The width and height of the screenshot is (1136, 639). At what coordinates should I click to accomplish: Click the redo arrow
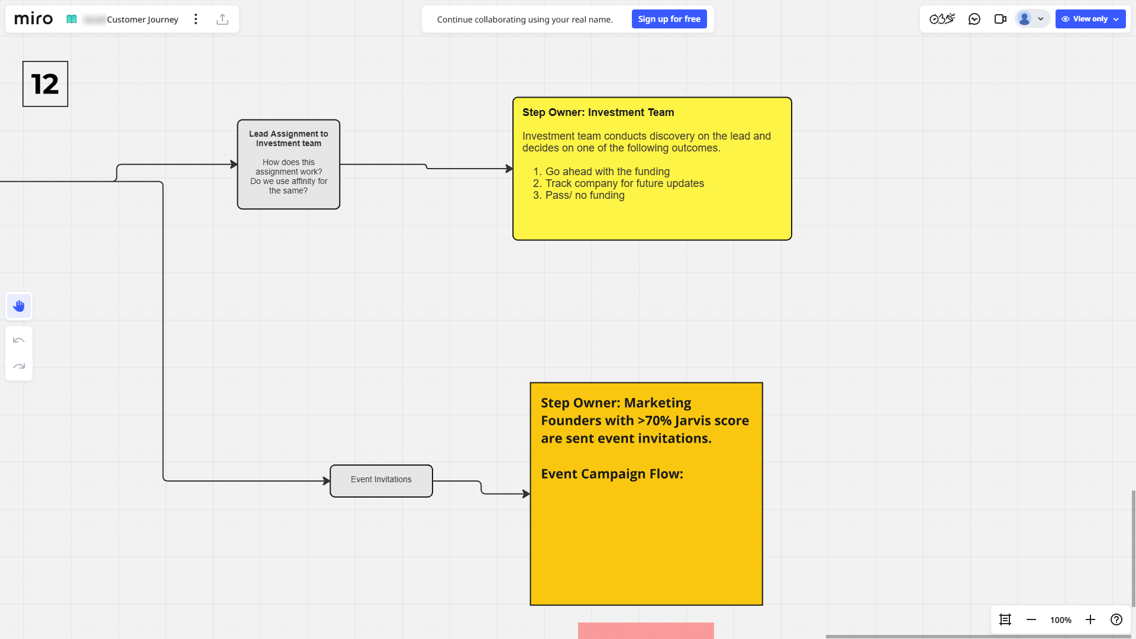tap(19, 366)
